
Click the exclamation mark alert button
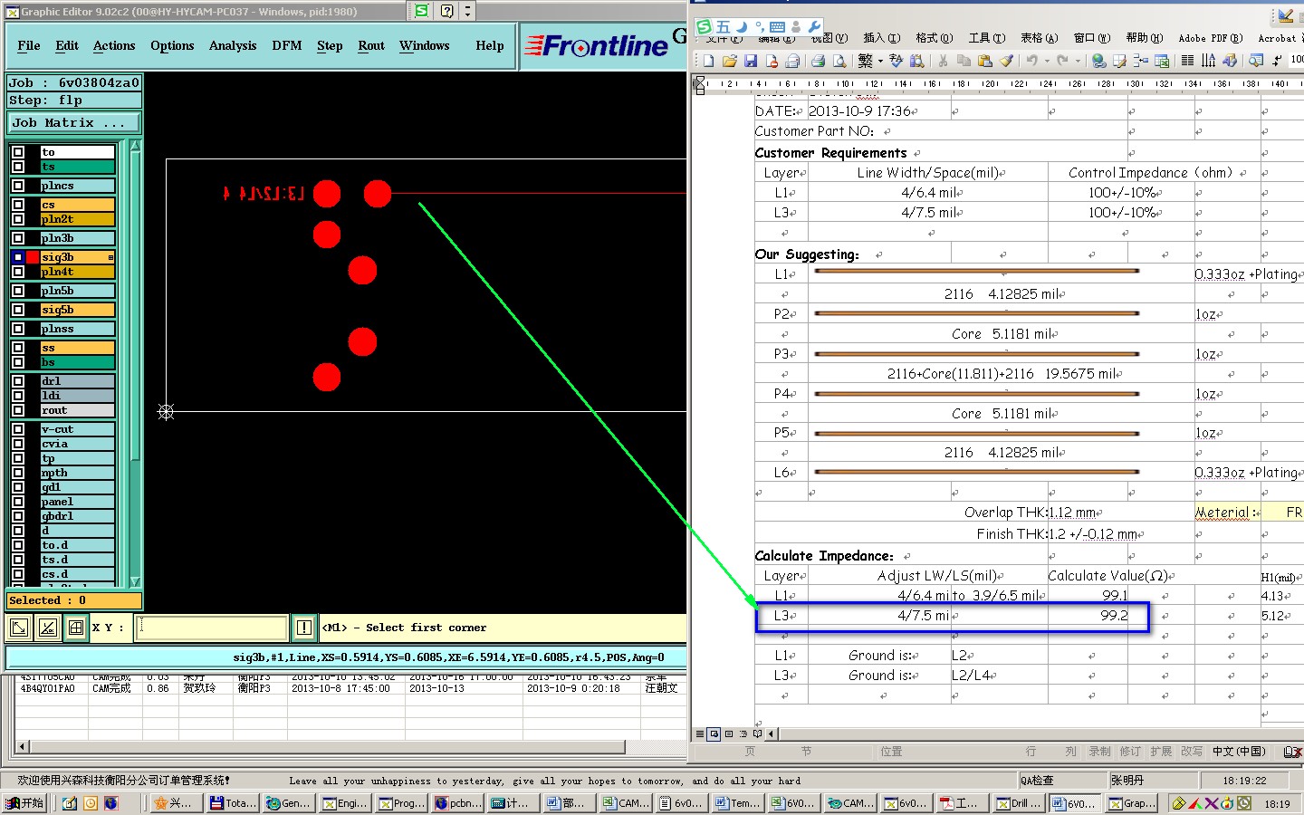303,627
